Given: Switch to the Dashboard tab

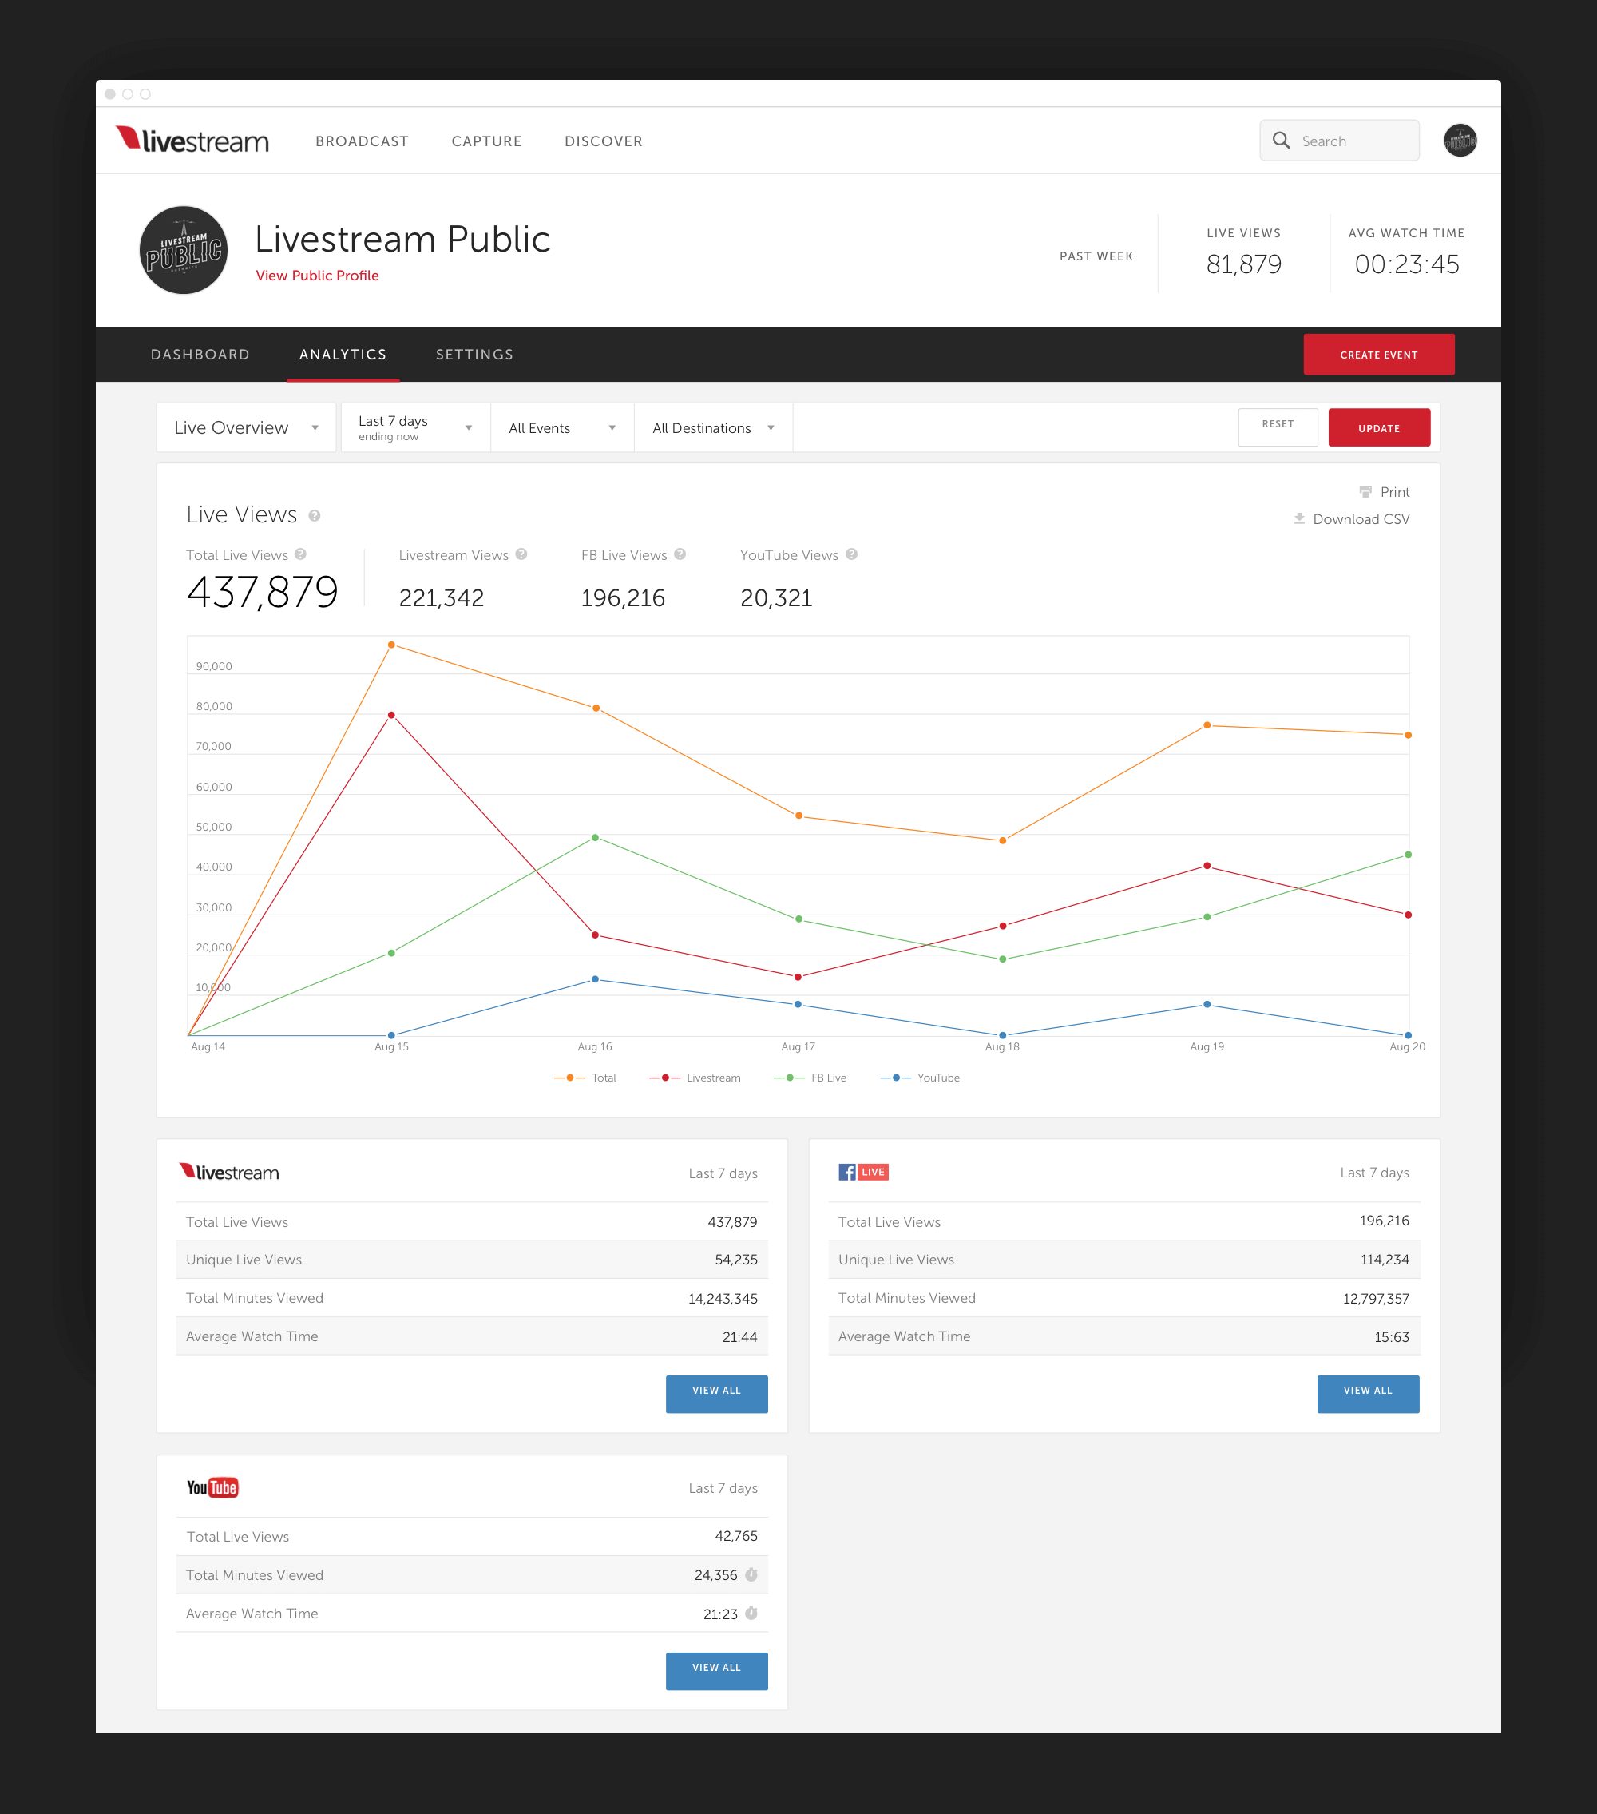Looking at the screenshot, I should pyautogui.click(x=200, y=354).
